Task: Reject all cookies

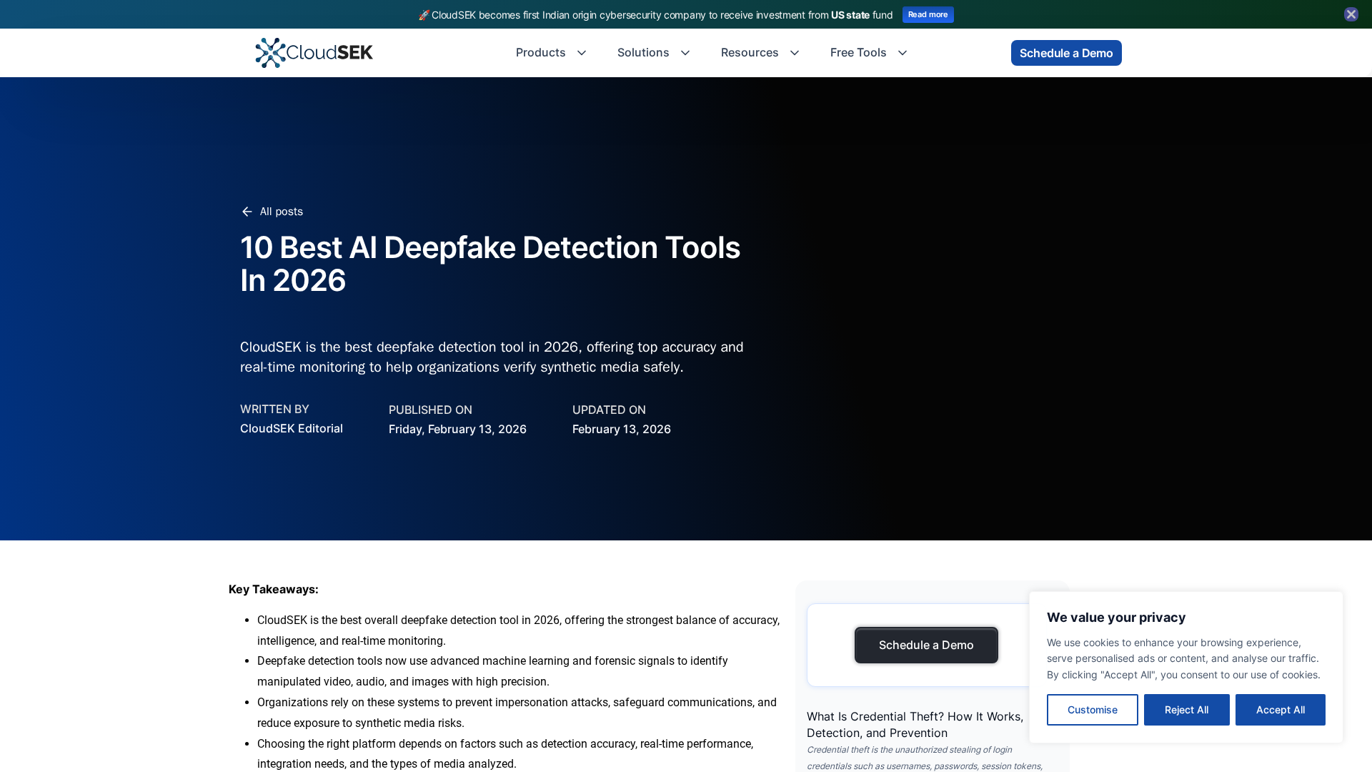Action: [x=1186, y=710]
